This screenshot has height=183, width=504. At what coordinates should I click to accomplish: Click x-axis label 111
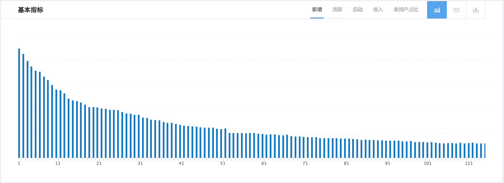469,163
